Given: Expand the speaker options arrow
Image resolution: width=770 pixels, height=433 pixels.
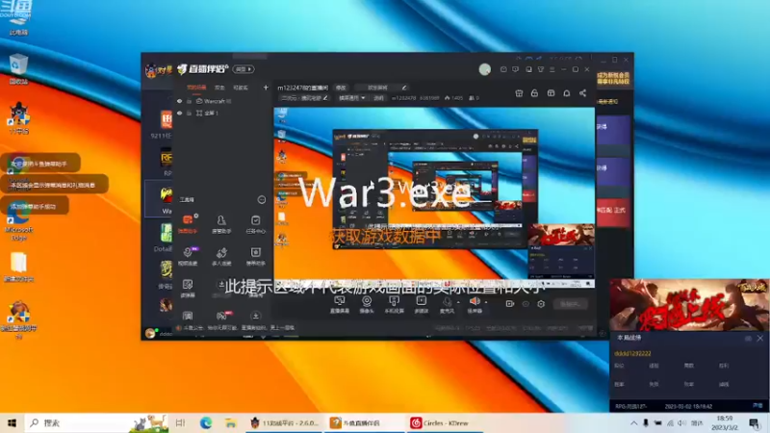Looking at the screenshot, I should (x=485, y=302).
